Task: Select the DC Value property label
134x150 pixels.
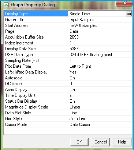Action: [14, 84]
